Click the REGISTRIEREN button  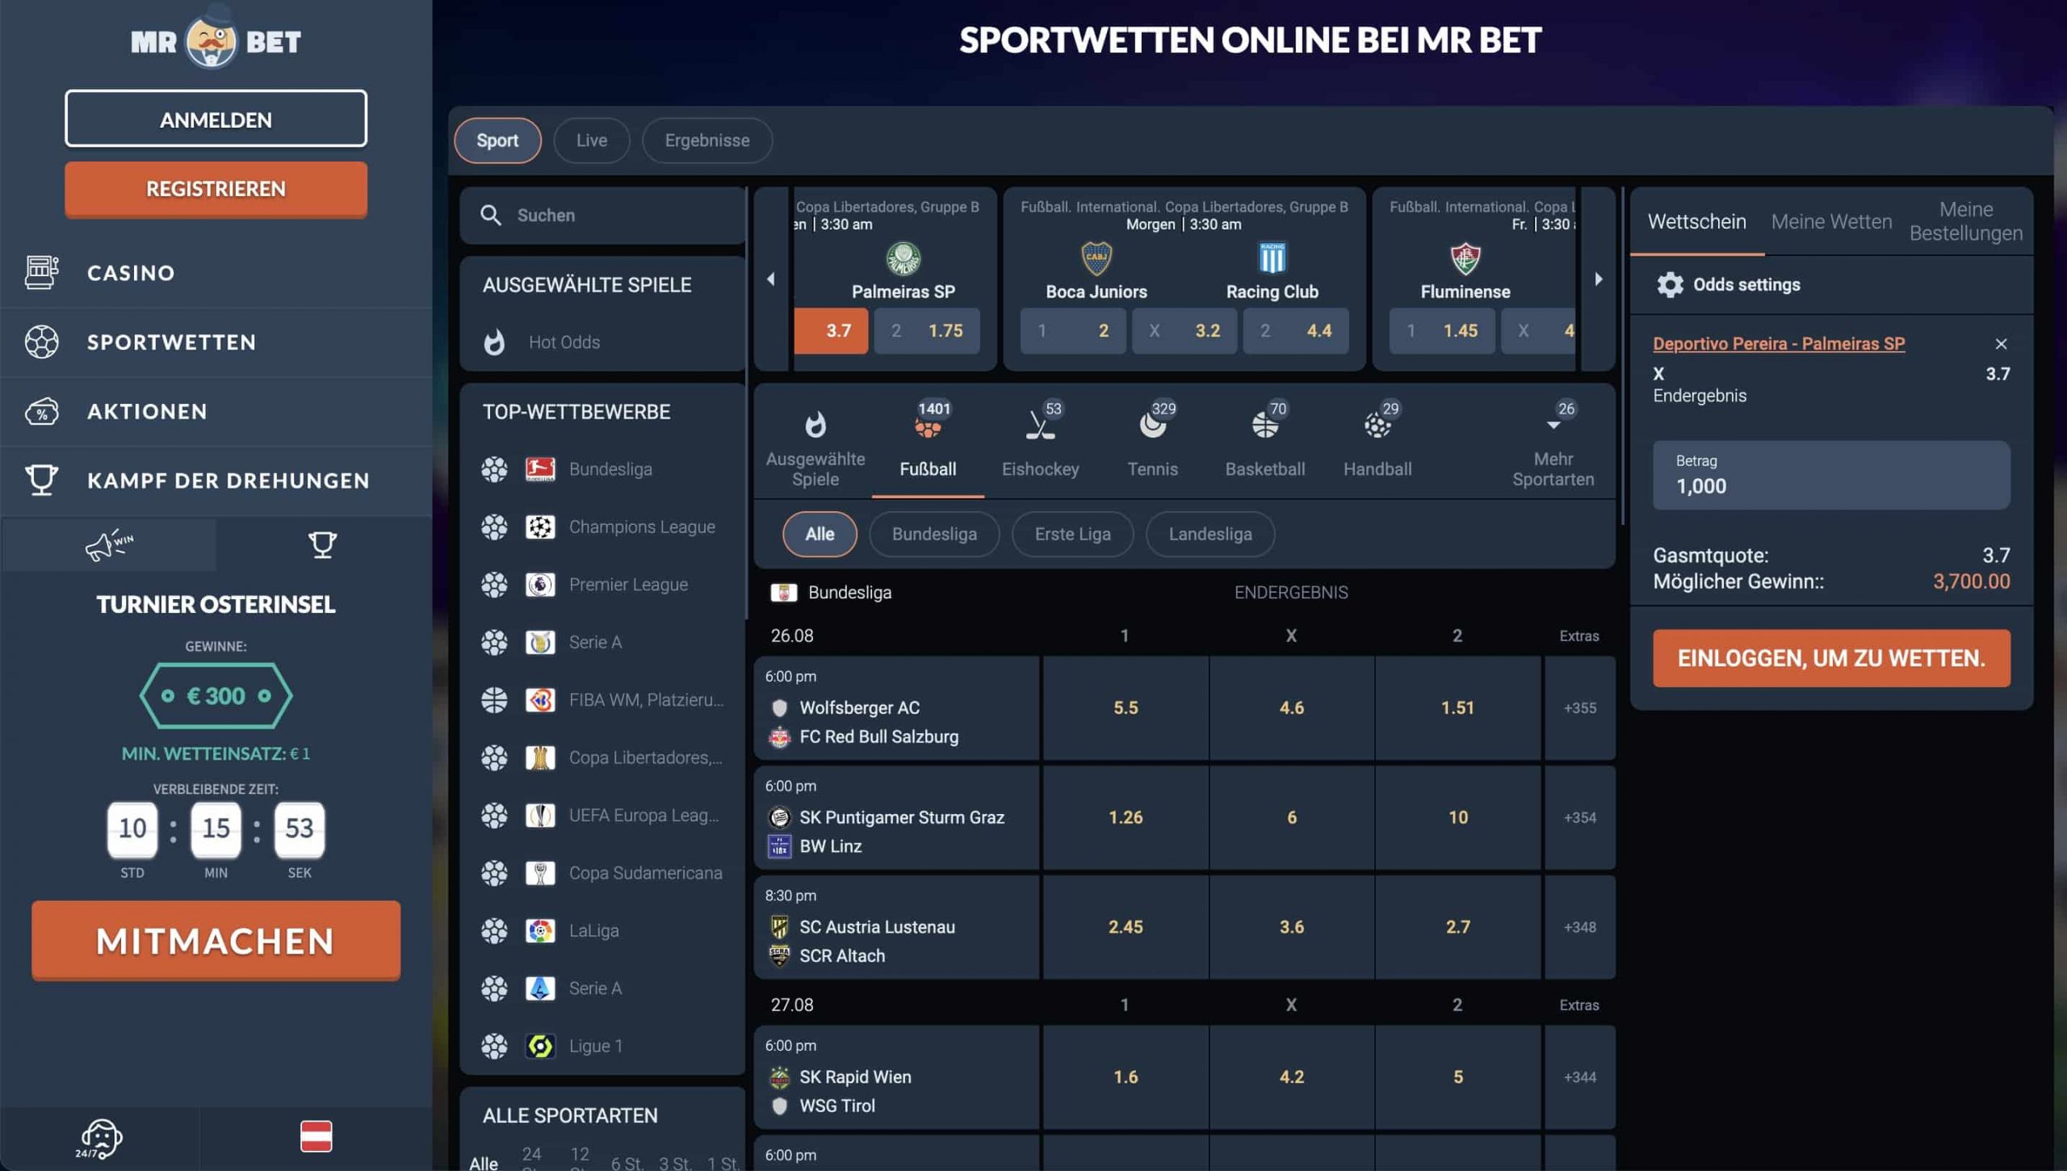point(216,189)
